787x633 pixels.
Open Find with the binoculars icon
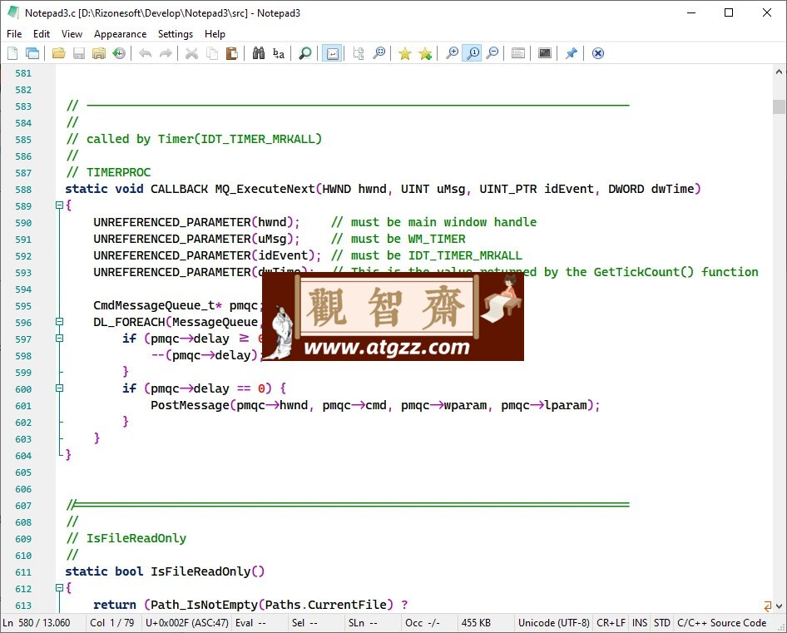[x=259, y=53]
